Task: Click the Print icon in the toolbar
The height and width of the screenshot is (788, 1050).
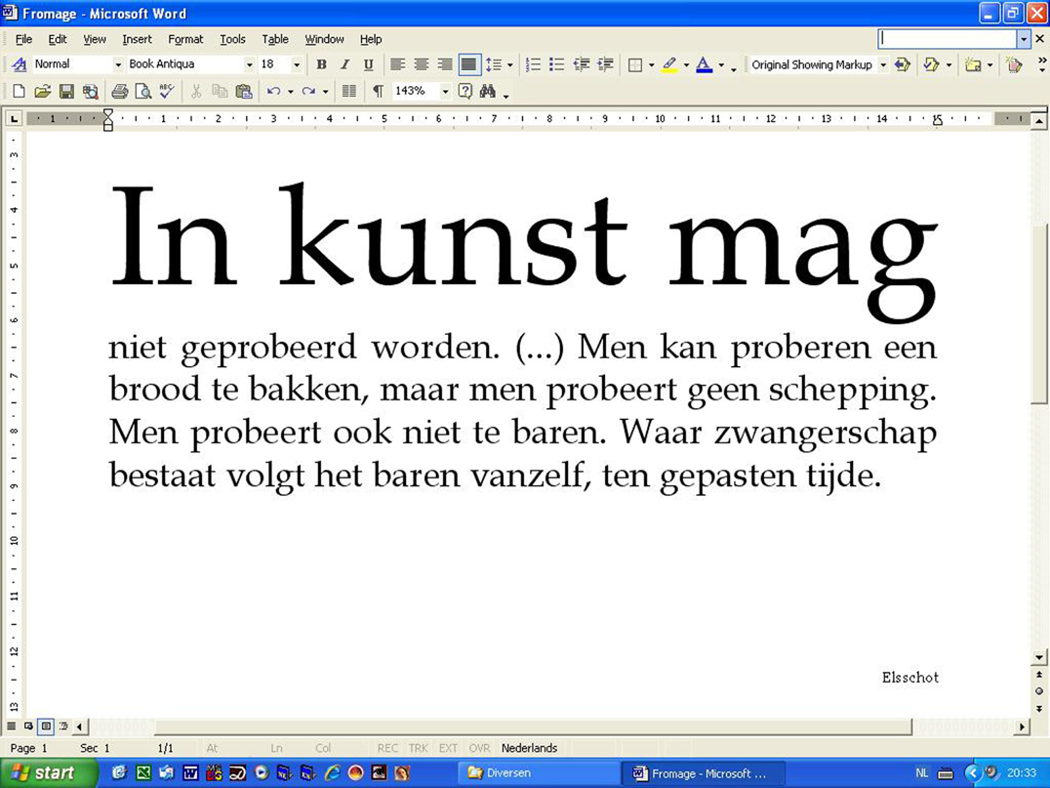Action: point(119,92)
